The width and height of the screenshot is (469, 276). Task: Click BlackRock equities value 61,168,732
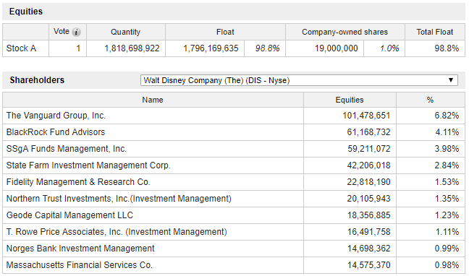point(369,132)
